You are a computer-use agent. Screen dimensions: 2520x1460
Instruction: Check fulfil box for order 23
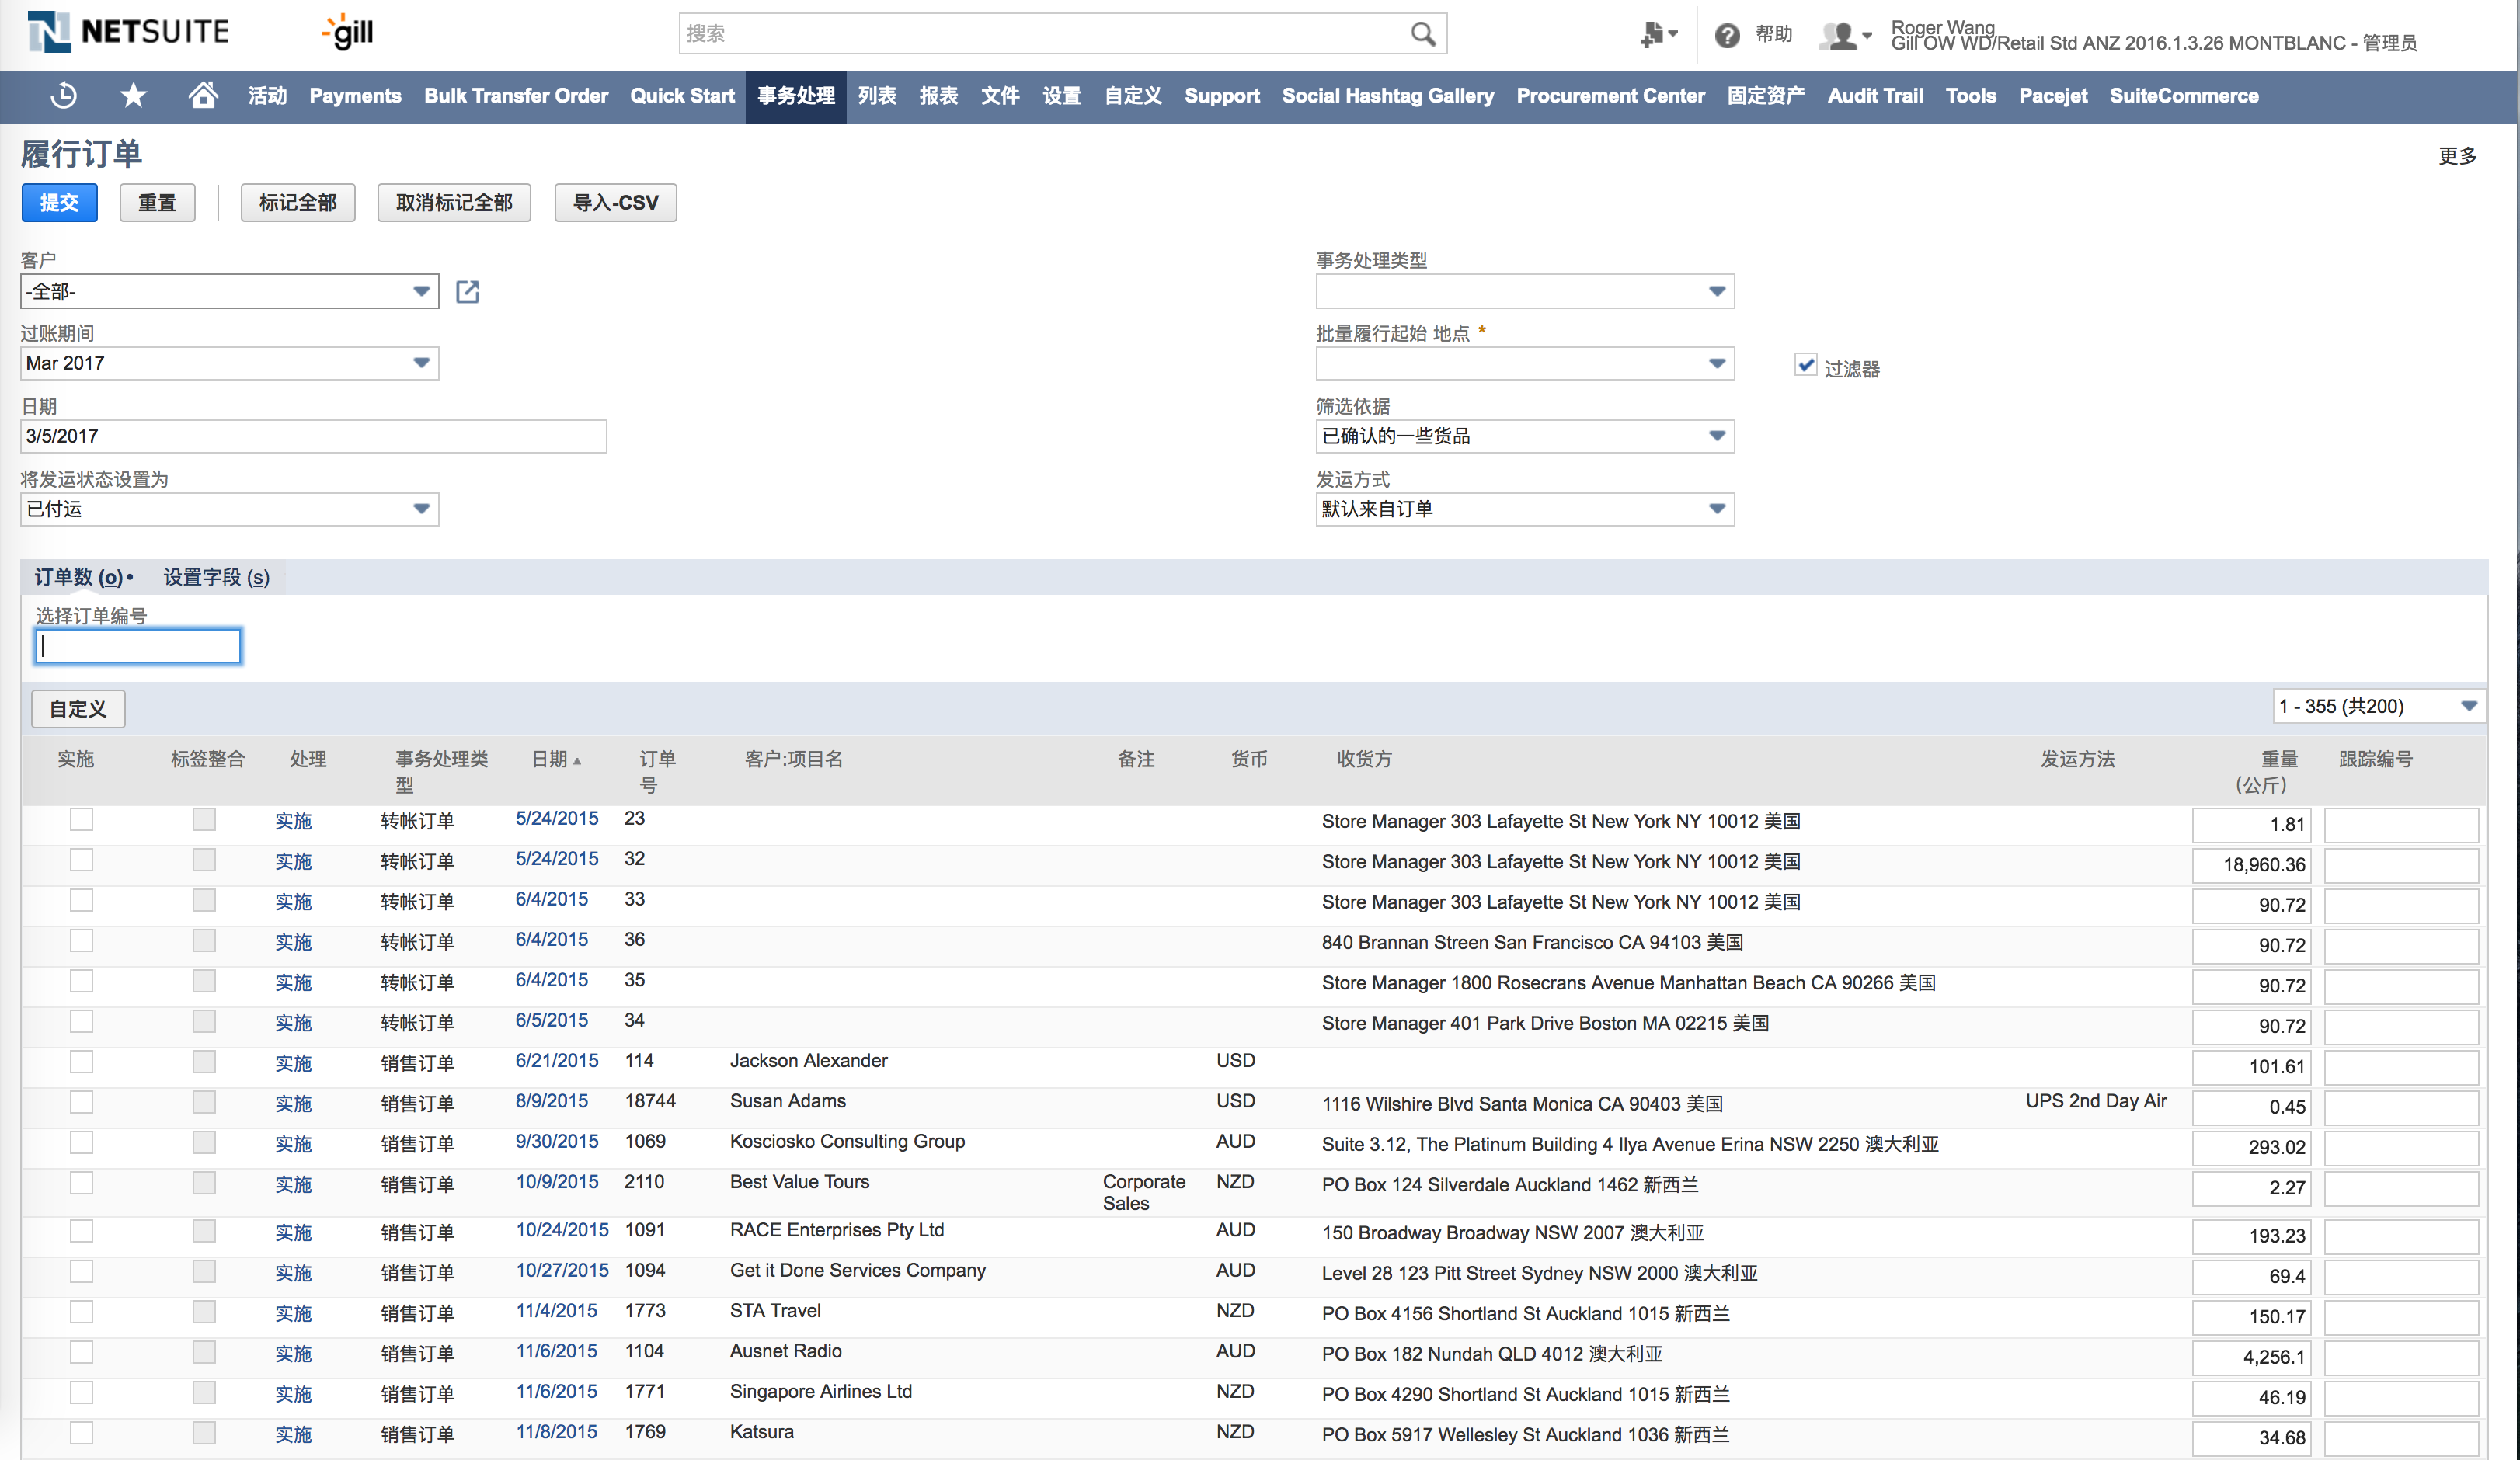(x=81, y=820)
